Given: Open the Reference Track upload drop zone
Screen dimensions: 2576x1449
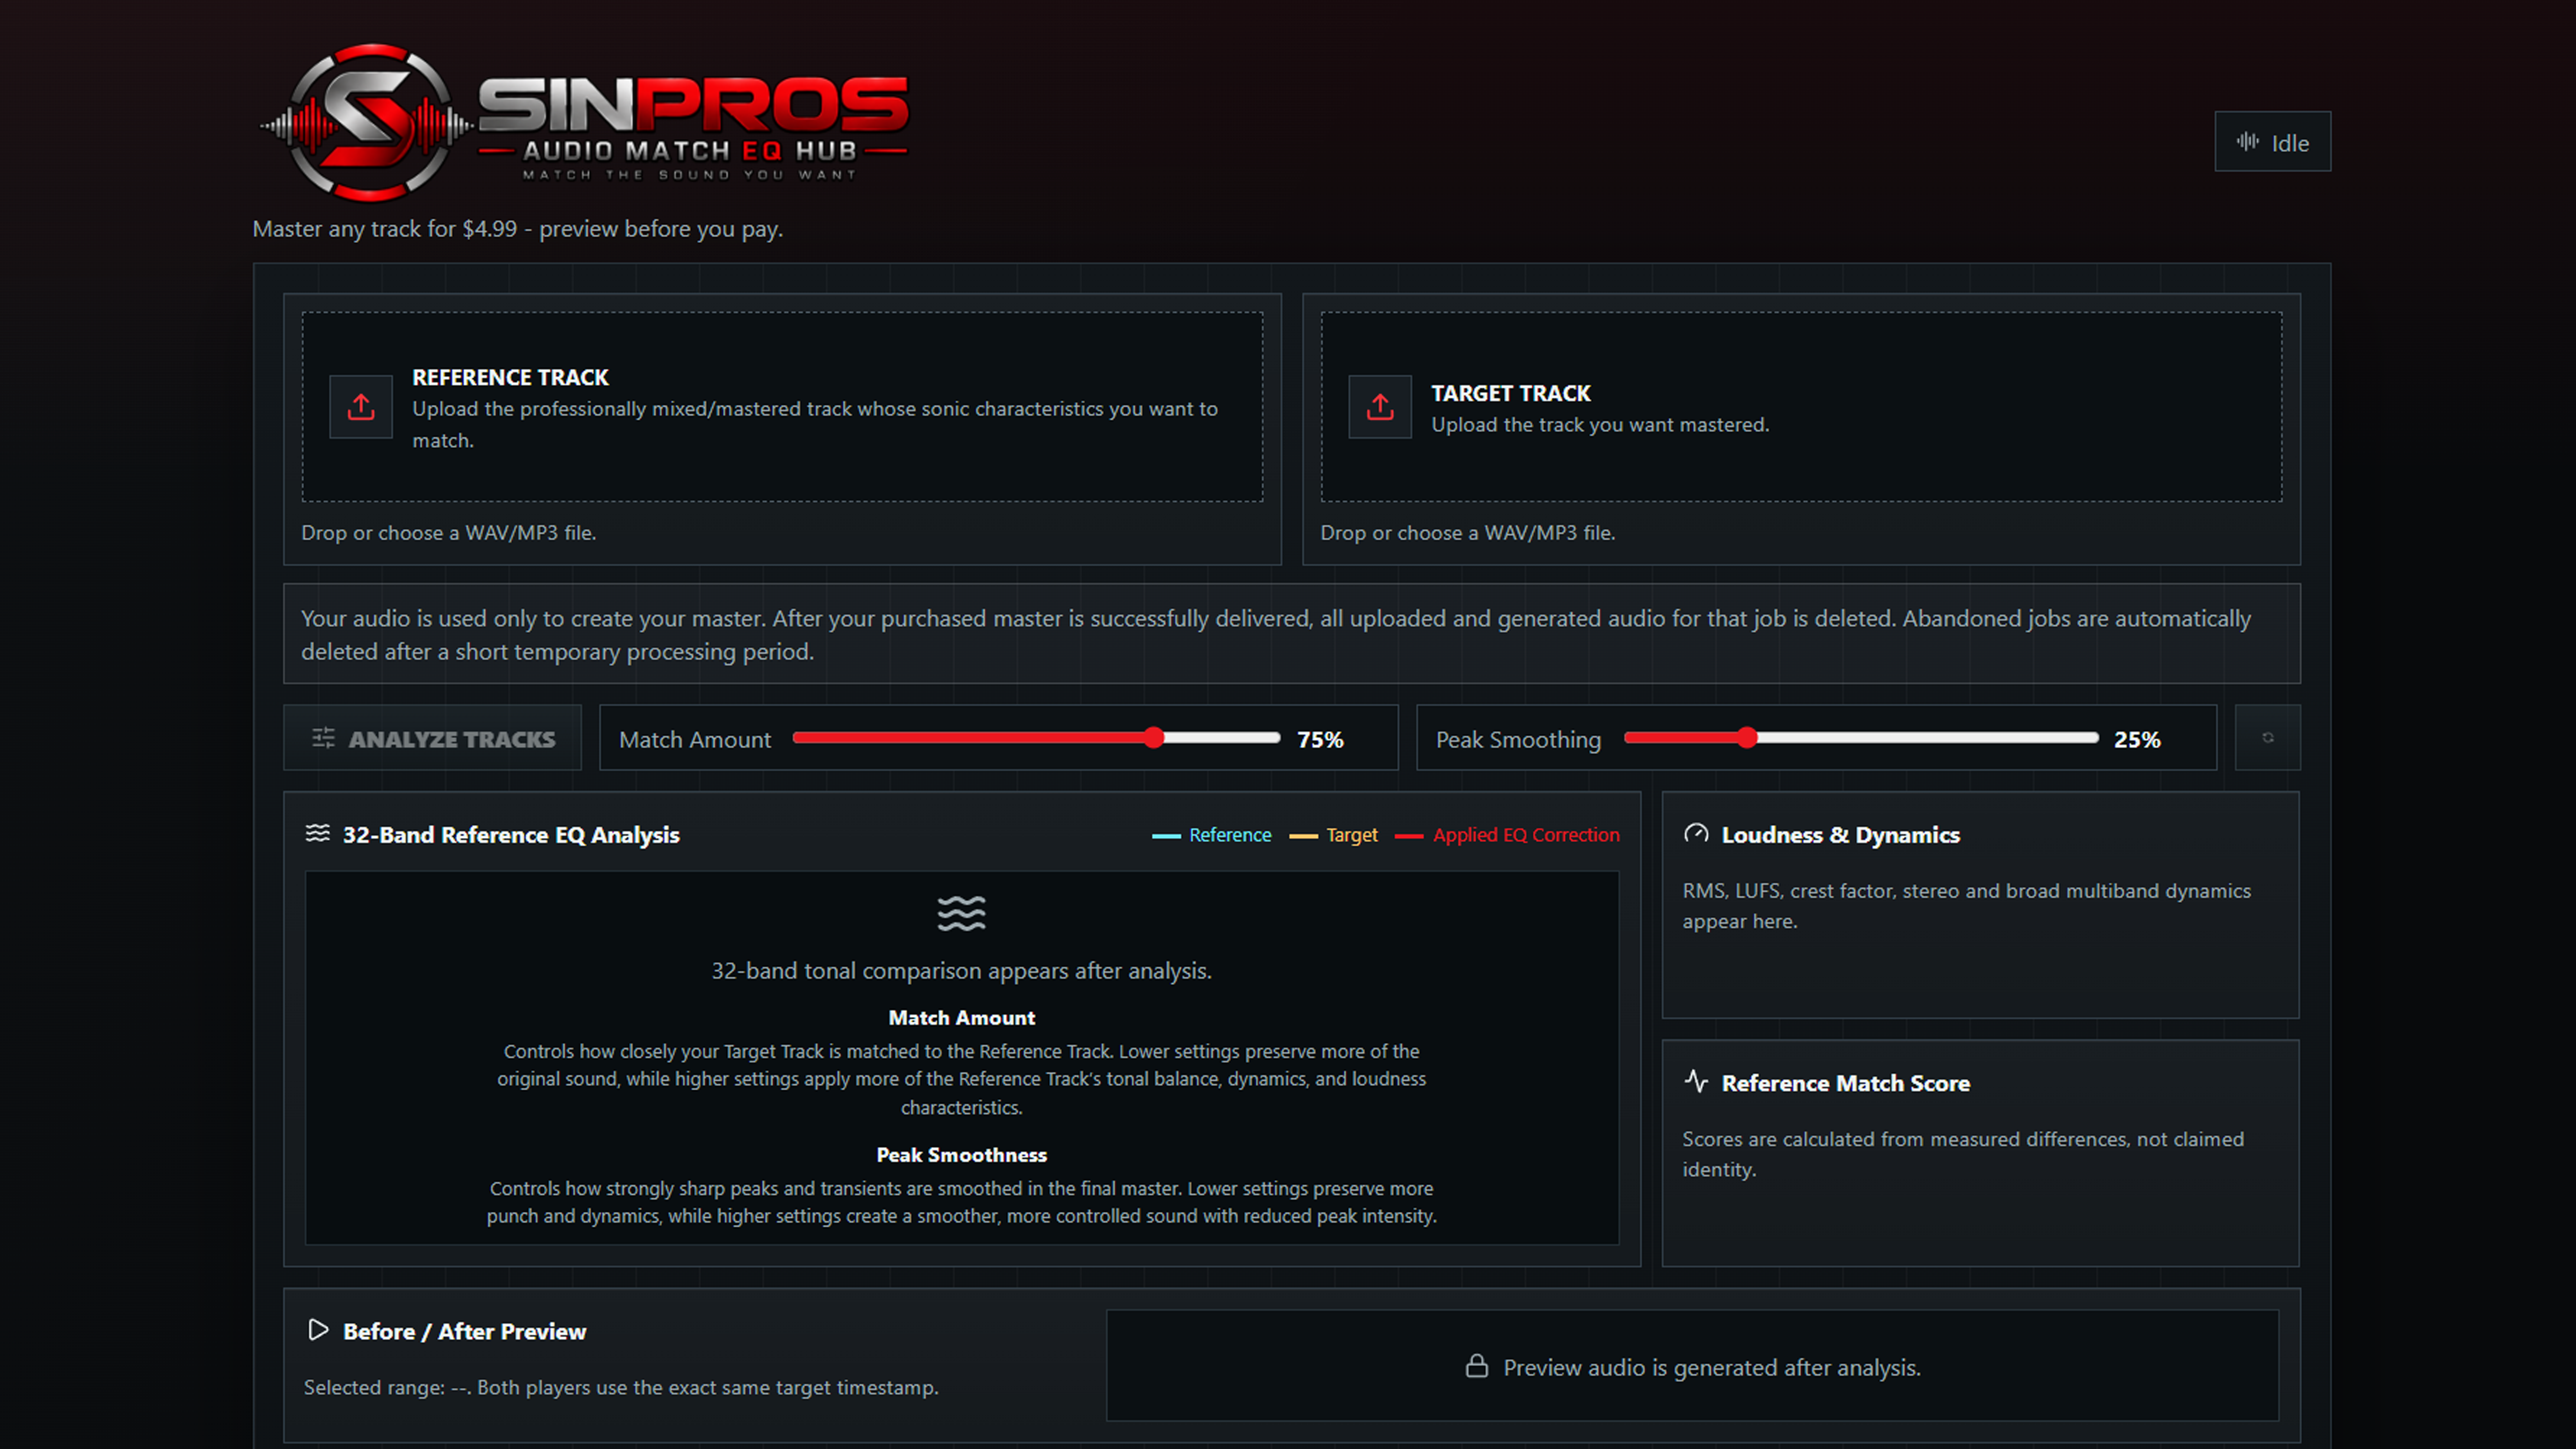Looking at the screenshot, I should [x=782, y=407].
